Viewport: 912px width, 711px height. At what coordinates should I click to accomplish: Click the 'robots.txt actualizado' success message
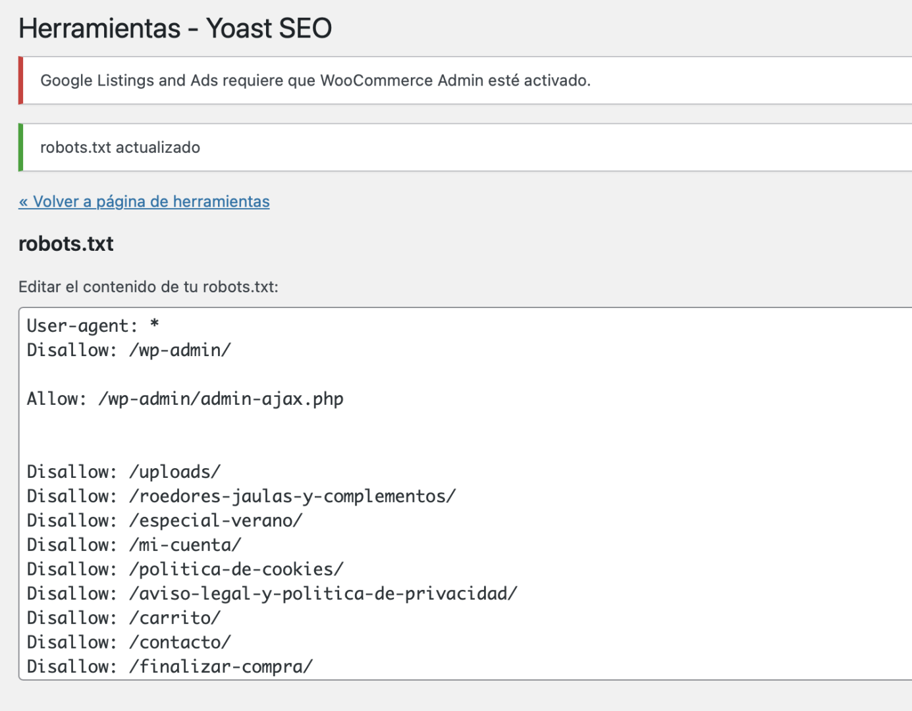(x=120, y=147)
